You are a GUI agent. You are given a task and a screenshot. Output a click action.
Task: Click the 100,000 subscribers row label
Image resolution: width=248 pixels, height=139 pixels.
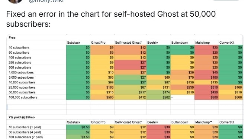click(x=23, y=97)
